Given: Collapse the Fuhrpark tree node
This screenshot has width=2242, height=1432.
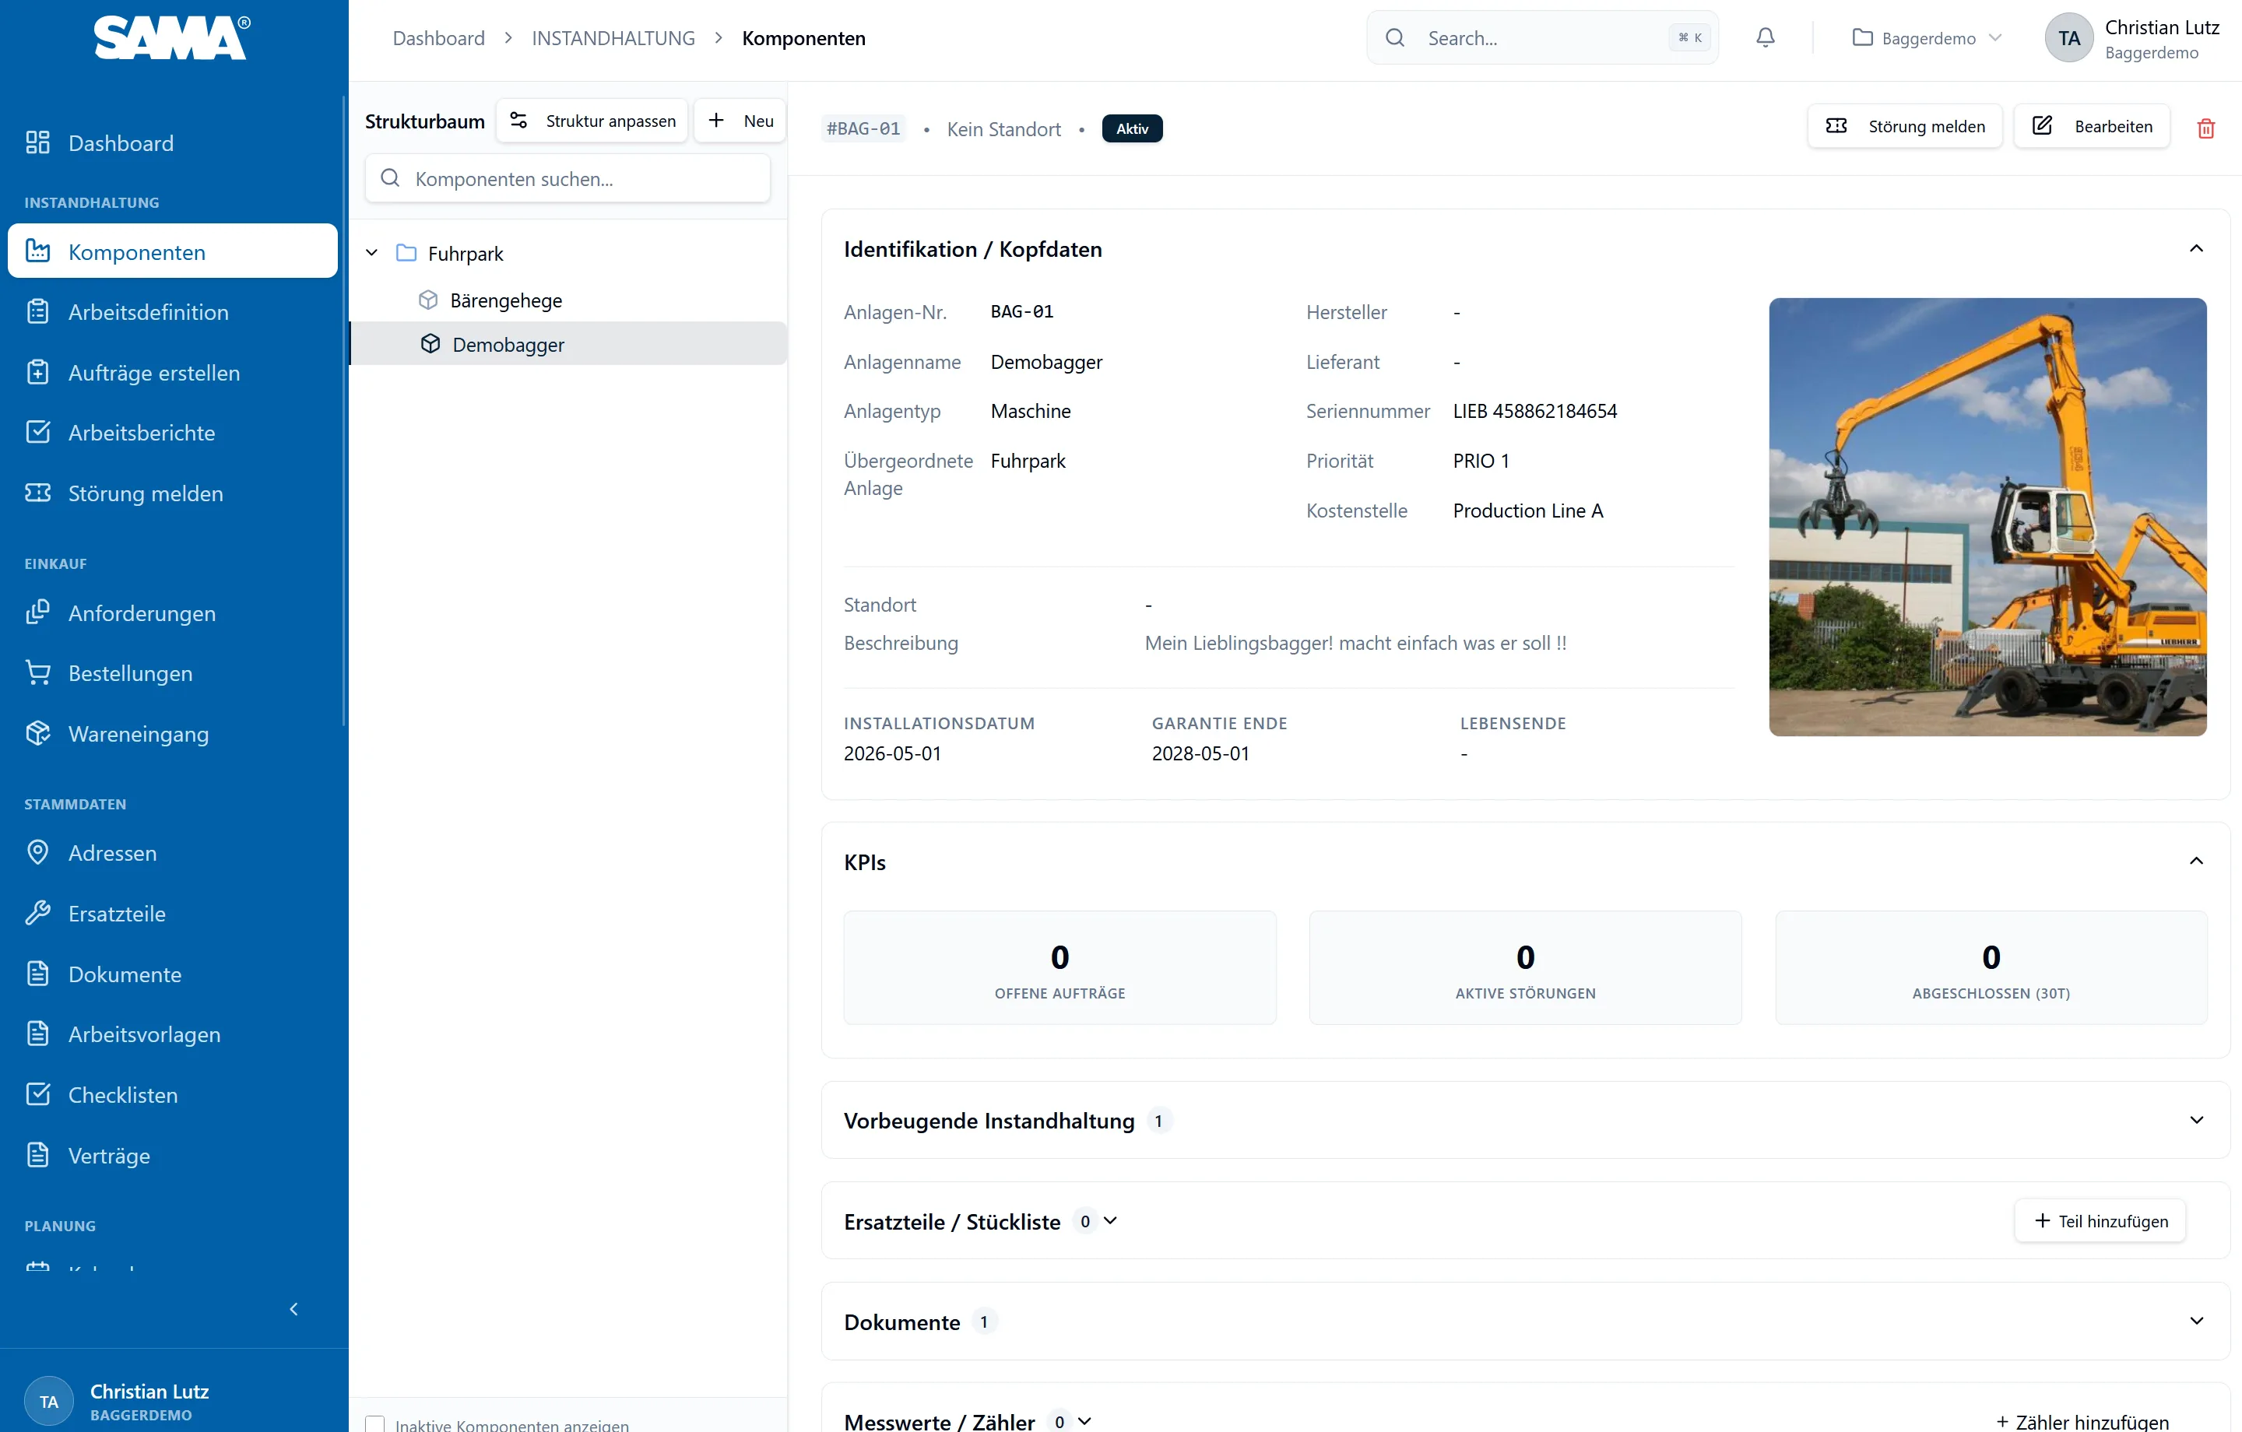Looking at the screenshot, I should tap(371, 253).
